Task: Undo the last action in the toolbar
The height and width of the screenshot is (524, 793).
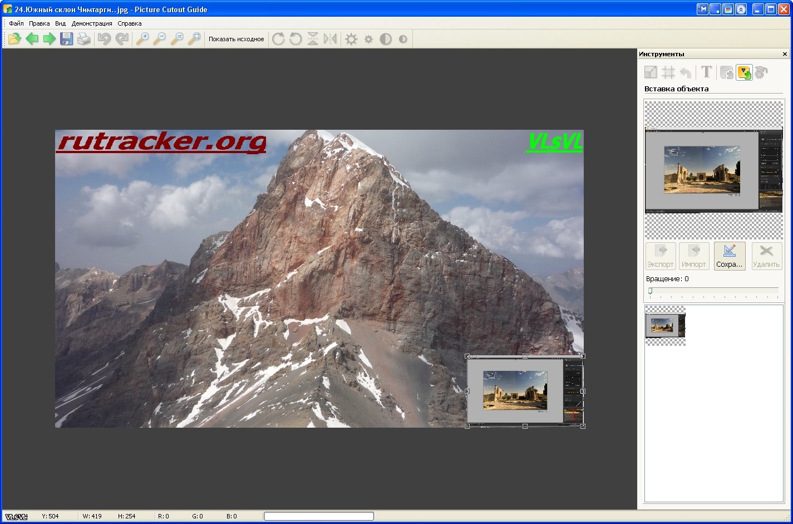Action: tap(104, 39)
